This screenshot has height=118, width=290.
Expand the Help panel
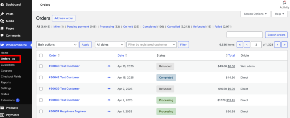pos(279,14)
